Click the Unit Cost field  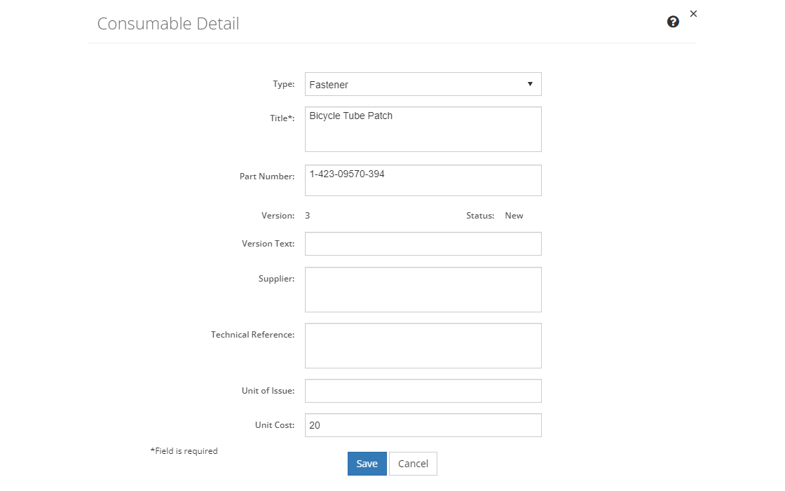423,425
